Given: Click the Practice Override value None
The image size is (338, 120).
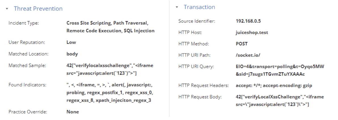Looking at the screenshot, I should click(73, 112).
